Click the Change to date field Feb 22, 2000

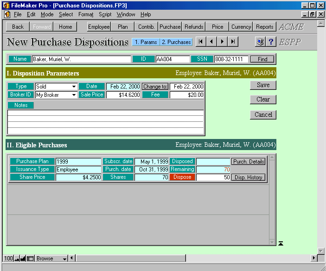(x=187, y=86)
